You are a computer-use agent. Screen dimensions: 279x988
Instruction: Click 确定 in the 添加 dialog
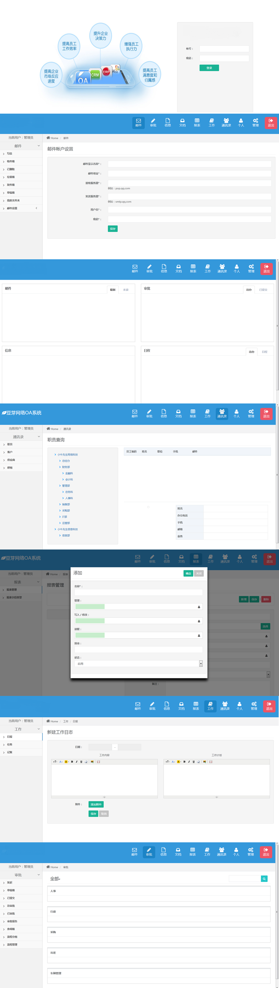tap(188, 573)
